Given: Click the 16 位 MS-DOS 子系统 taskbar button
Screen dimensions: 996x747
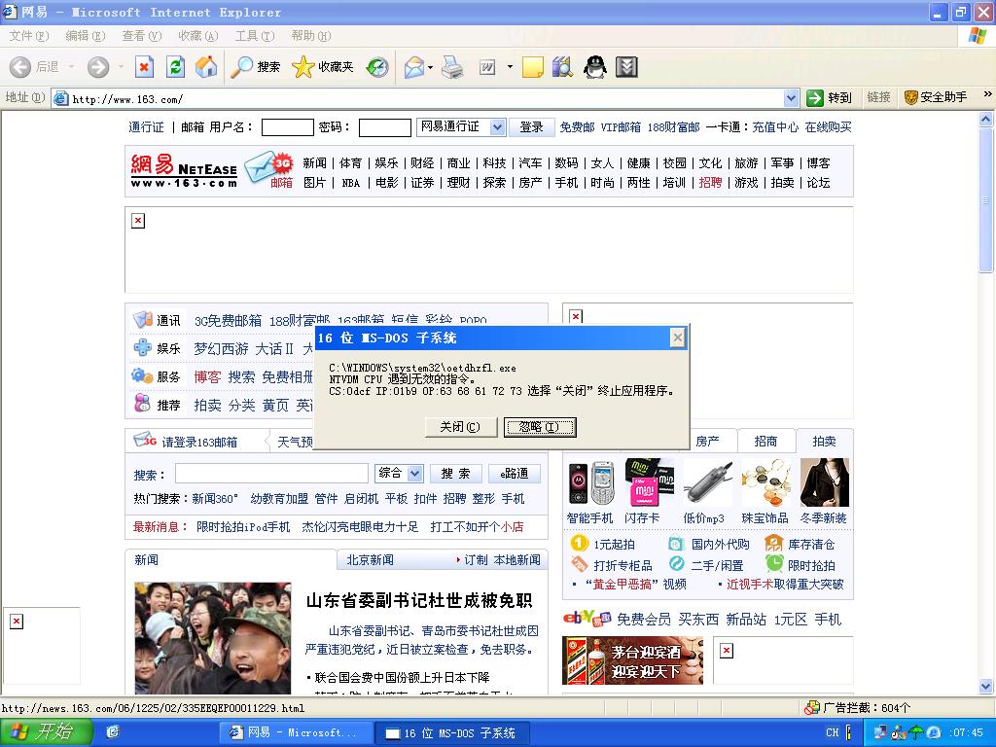Looking at the screenshot, I should tap(451, 732).
